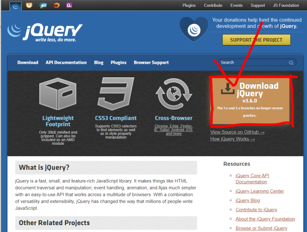Open the QUnit project icon
This screenshot has width=307, height=232.
[69, 5]
